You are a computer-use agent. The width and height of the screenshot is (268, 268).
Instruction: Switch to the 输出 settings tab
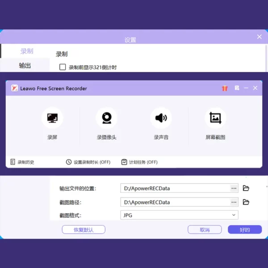[x=25, y=66]
